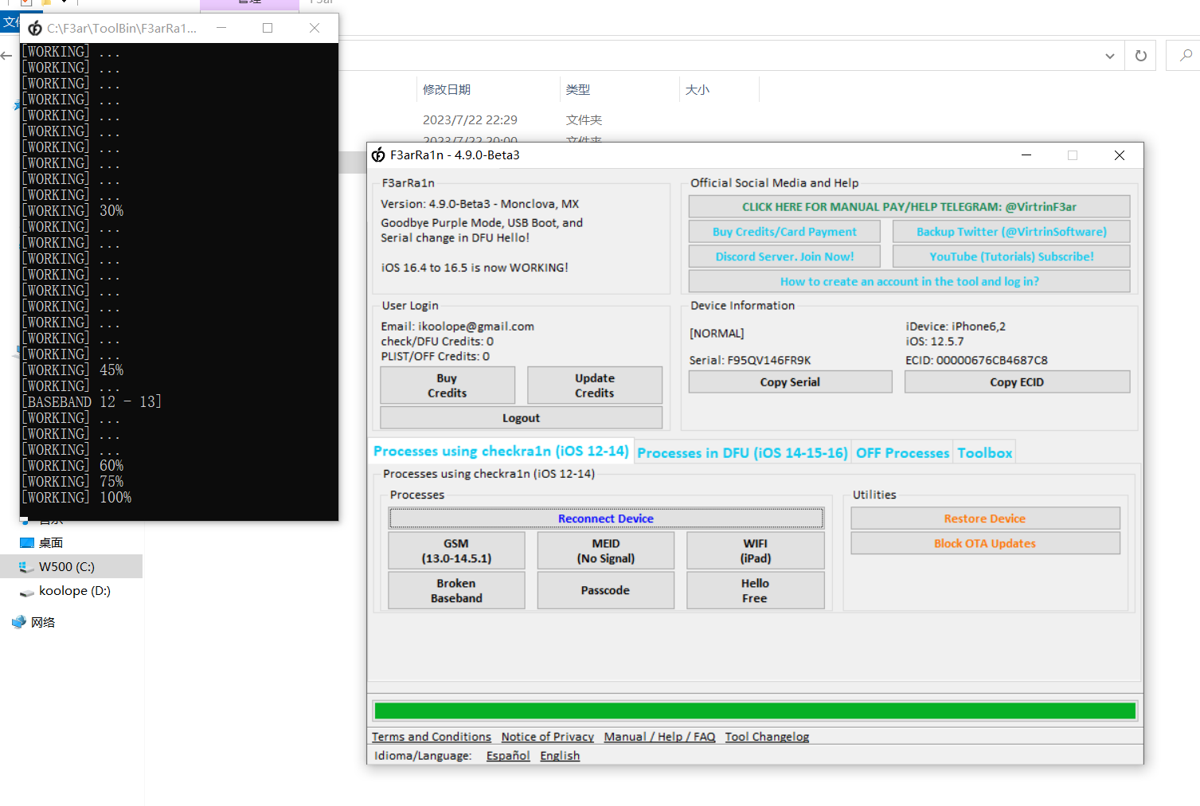The image size is (1200, 806).
Task: Click the network icon in sidebar
Action: [x=19, y=622]
